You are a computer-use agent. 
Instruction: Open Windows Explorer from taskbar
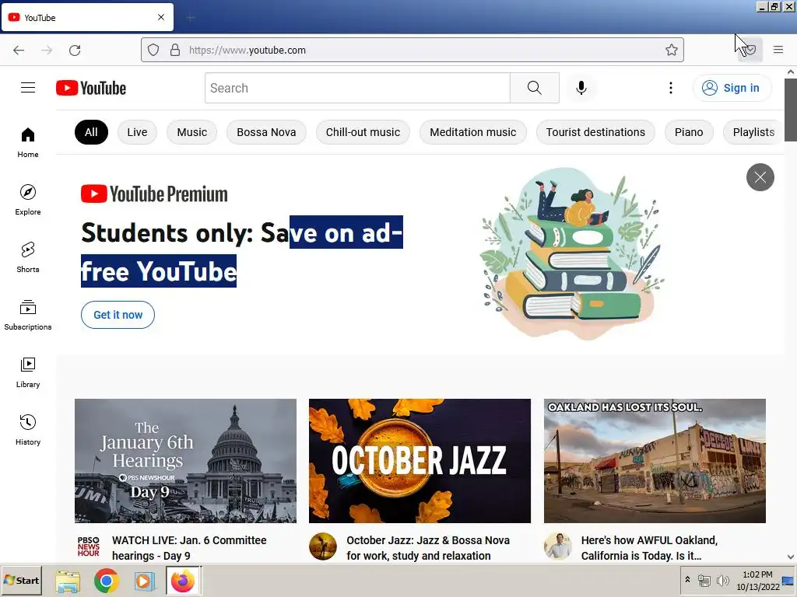click(x=68, y=581)
